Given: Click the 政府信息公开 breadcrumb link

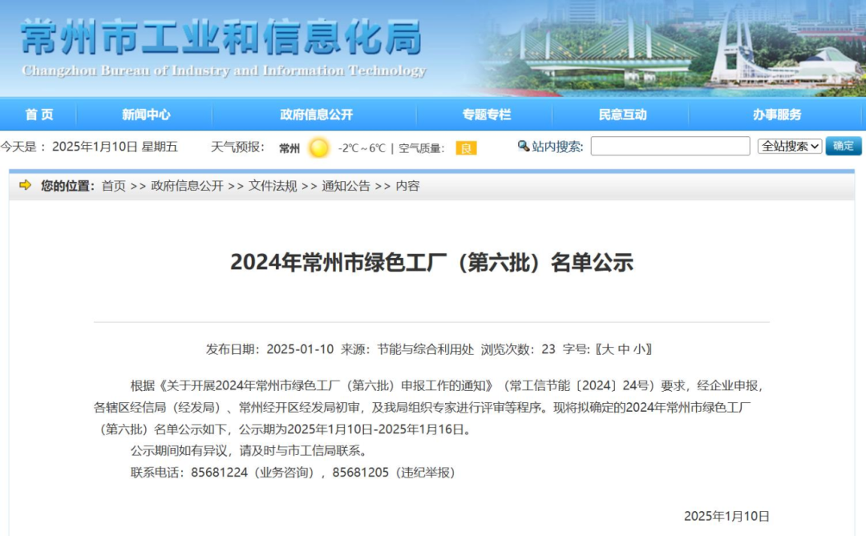Looking at the screenshot, I should [187, 186].
